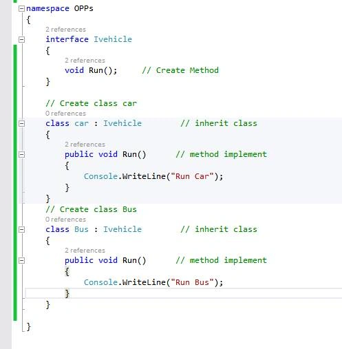The height and width of the screenshot is (349, 342).
Task: Click the '// Create class car' comment
Action: (91, 103)
